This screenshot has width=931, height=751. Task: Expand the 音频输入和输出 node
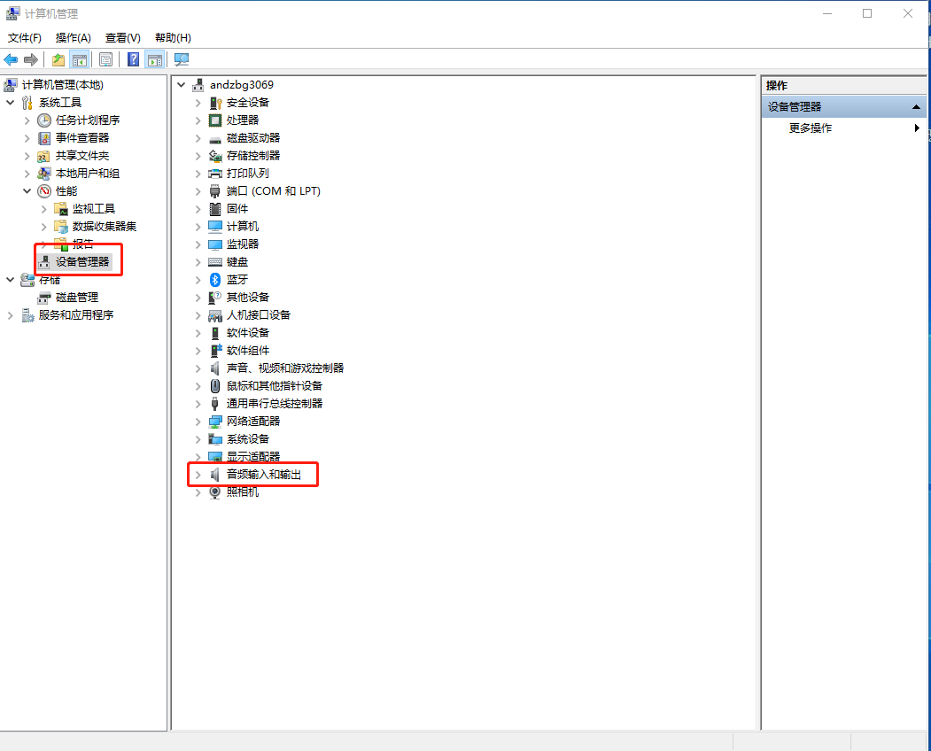[198, 475]
